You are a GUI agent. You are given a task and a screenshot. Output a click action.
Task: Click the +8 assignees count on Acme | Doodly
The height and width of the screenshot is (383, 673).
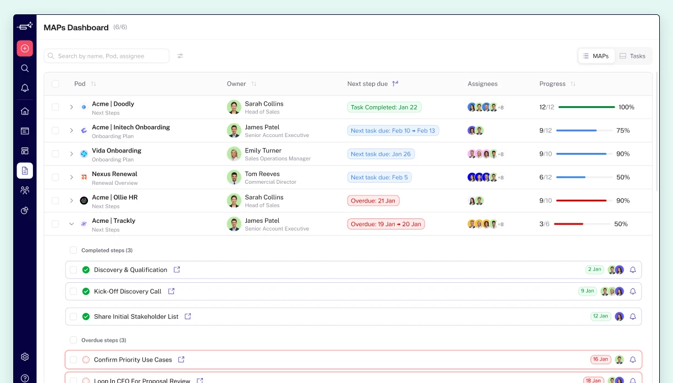[x=500, y=108]
